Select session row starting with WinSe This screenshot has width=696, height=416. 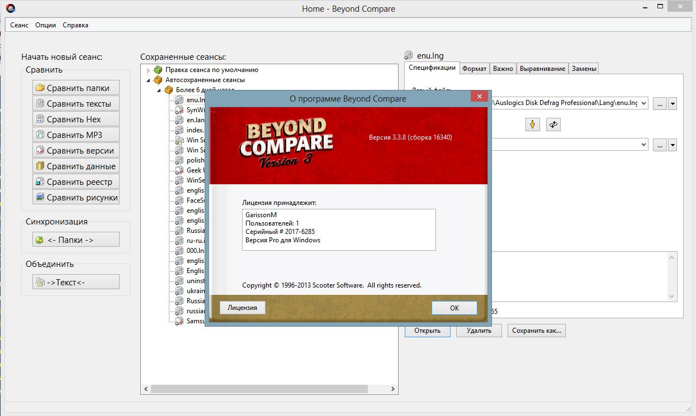pyautogui.click(x=190, y=180)
